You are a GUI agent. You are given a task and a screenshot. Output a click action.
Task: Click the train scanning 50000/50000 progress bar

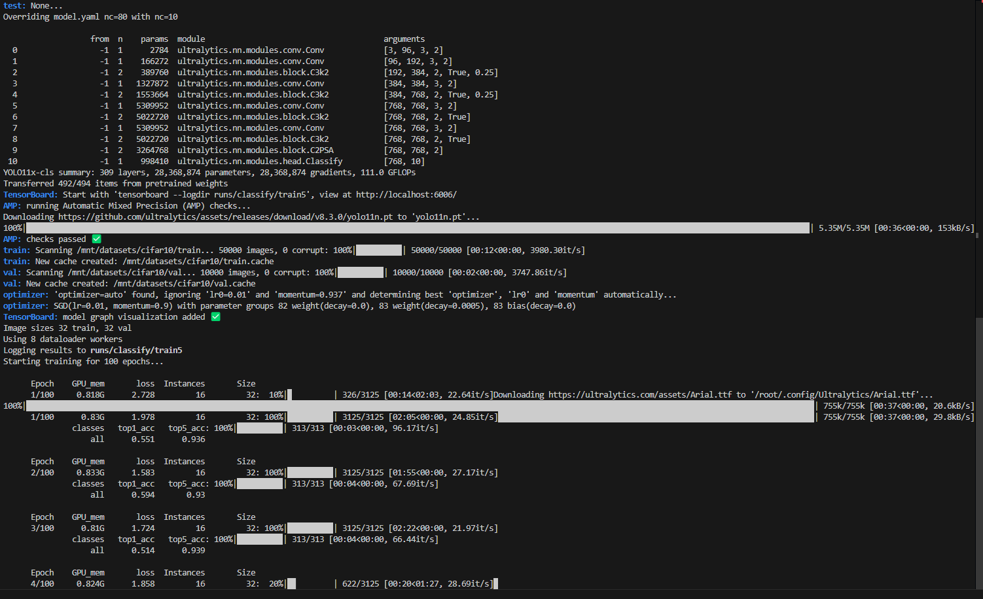pos(378,250)
